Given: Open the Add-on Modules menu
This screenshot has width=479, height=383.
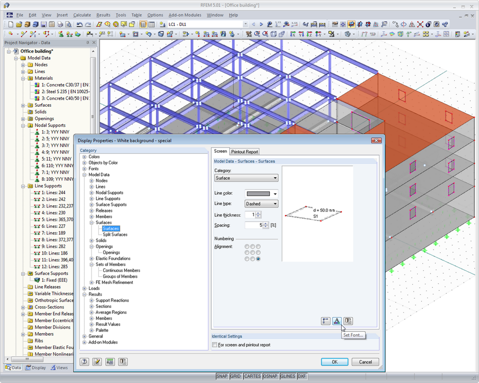Looking at the screenshot, I should pyautogui.click(x=185, y=15).
